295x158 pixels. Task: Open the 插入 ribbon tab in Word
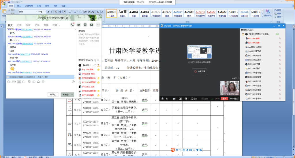tap(19, 5)
